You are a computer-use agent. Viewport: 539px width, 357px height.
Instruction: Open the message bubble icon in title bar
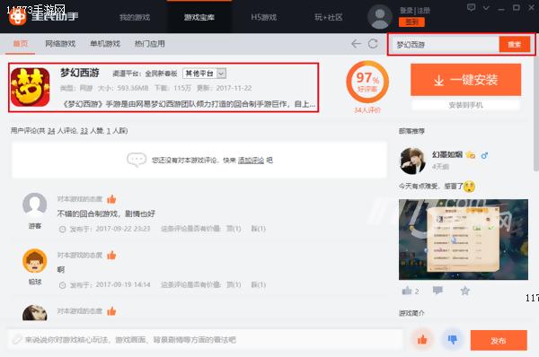[x=471, y=7]
